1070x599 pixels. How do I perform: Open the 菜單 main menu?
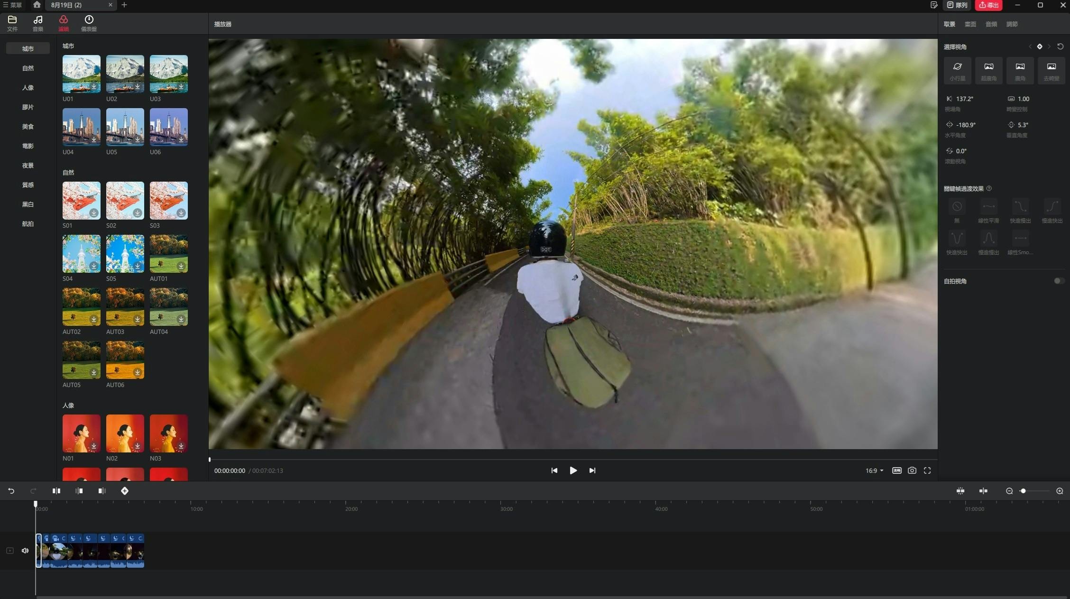point(12,5)
